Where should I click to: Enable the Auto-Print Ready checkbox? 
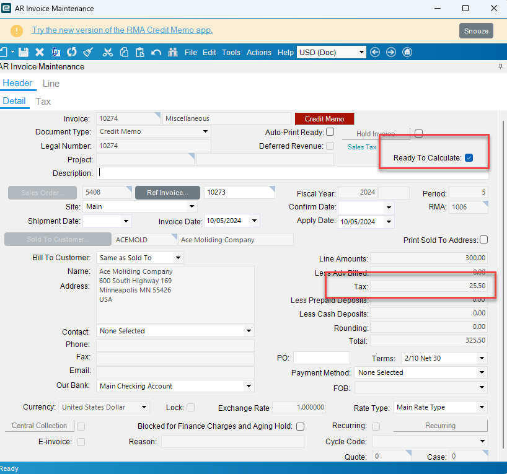pyautogui.click(x=330, y=132)
